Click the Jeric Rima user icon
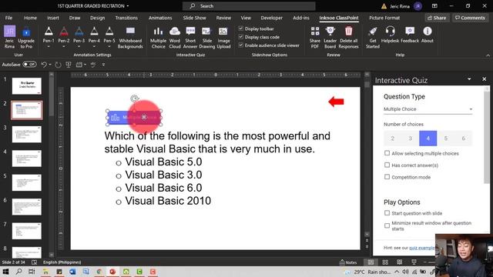 click(9, 38)
